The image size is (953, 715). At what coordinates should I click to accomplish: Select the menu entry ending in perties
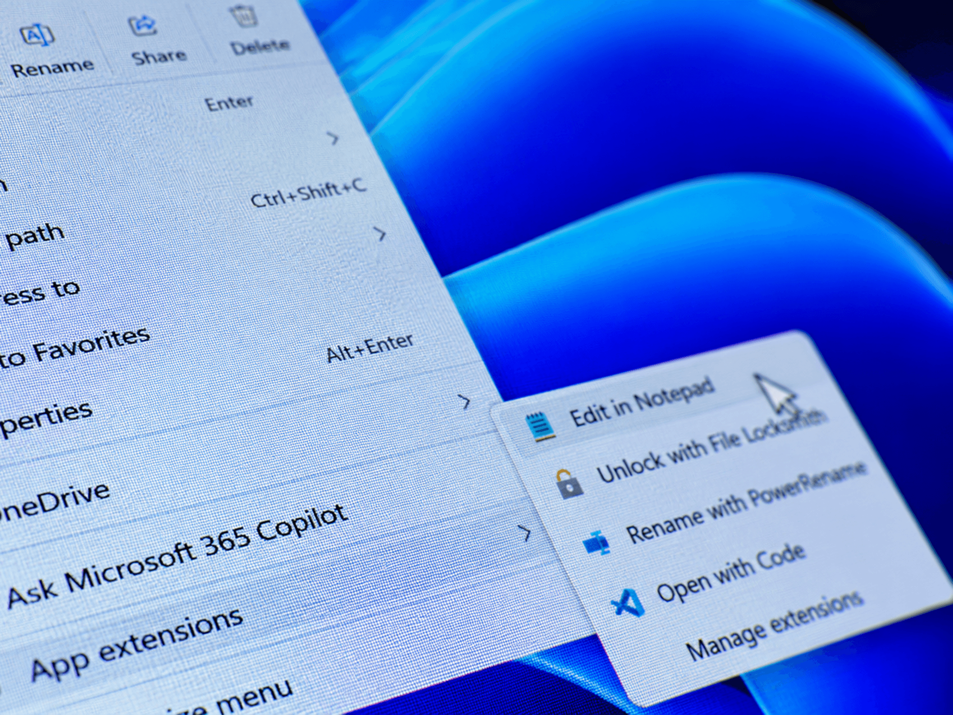point(46,419)
